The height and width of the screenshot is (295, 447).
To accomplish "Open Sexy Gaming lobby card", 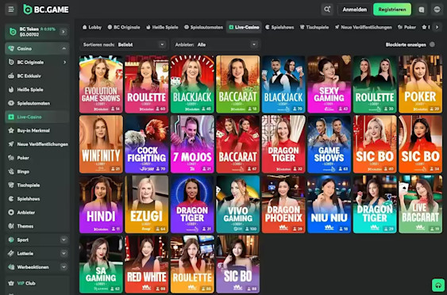I will [x=329, y=84].
